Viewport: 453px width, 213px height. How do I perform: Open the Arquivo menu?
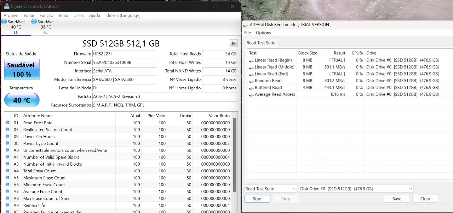tap(11, 15)
